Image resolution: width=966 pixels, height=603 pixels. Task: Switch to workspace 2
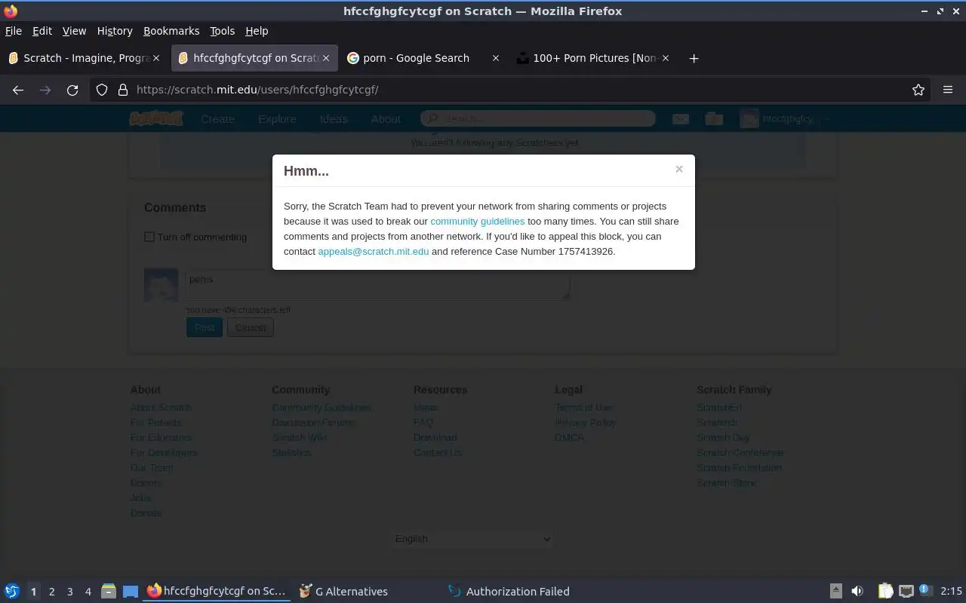tap(51, 592)
